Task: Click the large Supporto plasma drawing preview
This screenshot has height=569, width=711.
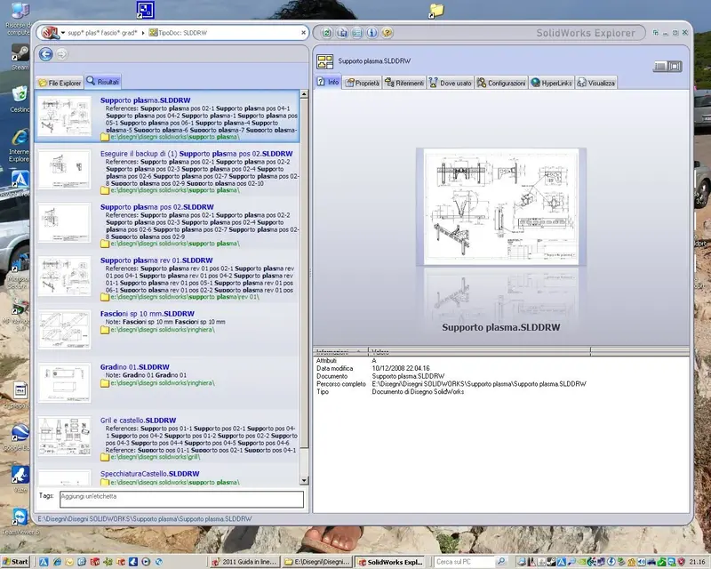Action: click(501, 206)
